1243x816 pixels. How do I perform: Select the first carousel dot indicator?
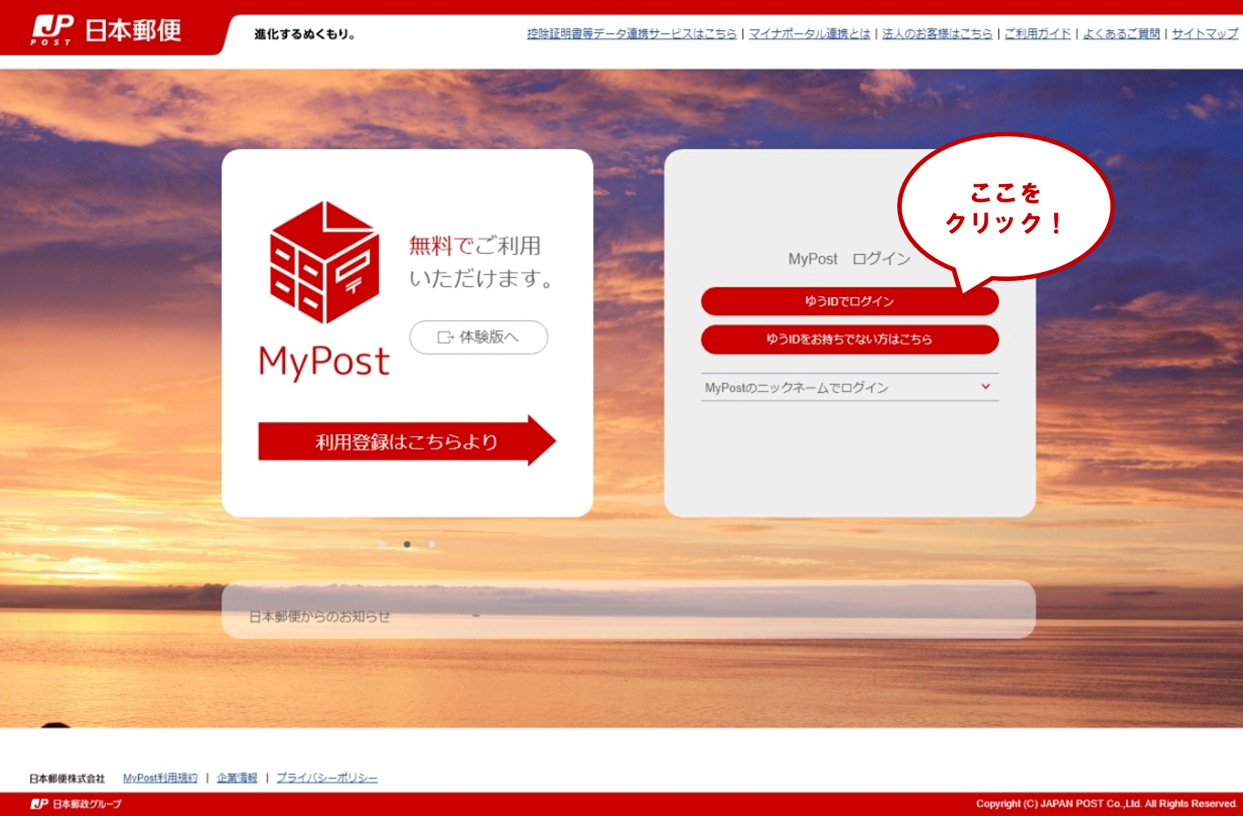[x=383, y=544]
